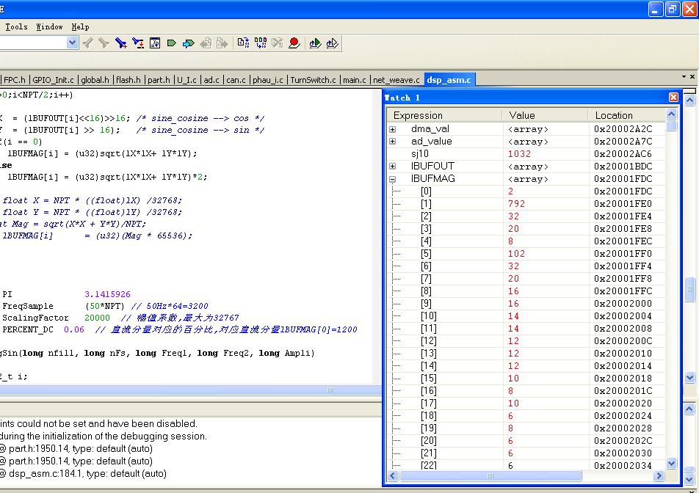Switch to the TurnSwitch.c tab
The image size is (699, 493).
[x=313, y=80]
